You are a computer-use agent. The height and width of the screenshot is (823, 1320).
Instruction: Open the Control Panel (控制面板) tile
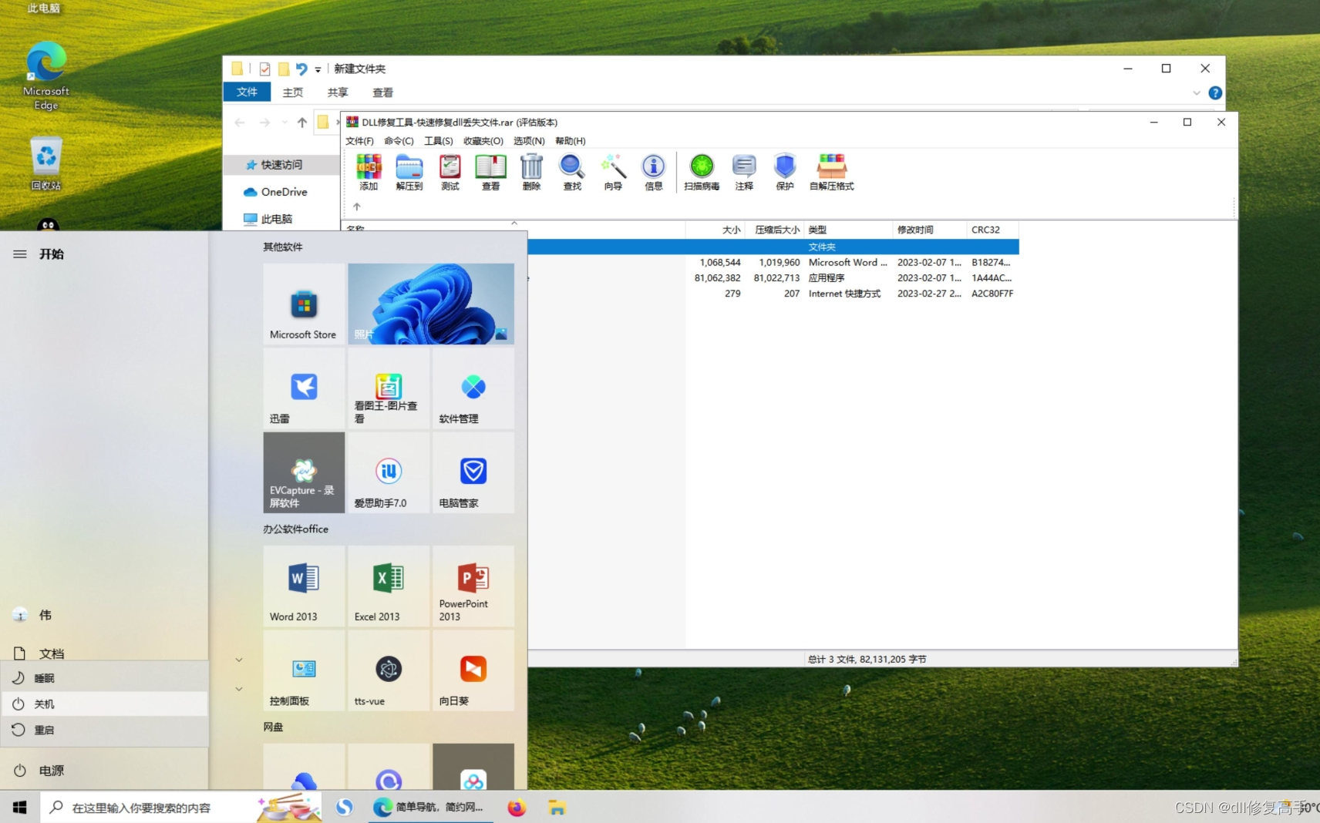click(304, 670)
